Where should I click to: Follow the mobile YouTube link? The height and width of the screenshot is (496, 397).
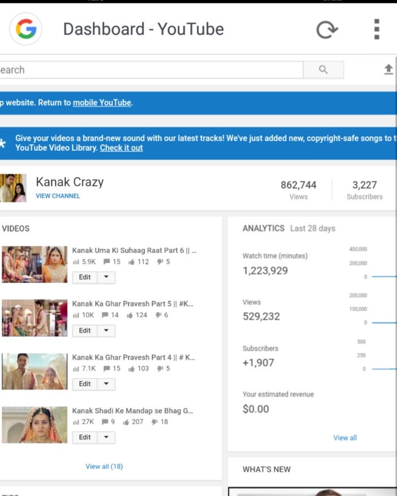[x=102, y=103]
